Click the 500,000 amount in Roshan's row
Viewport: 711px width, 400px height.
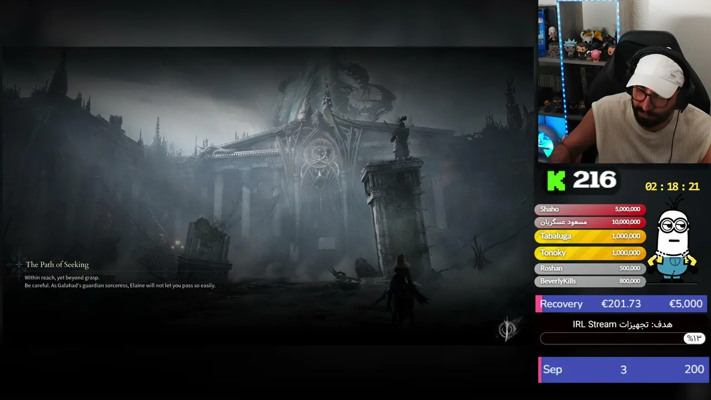click(x=630, y=268)
